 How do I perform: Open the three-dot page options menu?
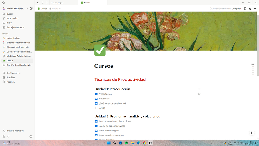pyautogui.click(x=255, y=9)
